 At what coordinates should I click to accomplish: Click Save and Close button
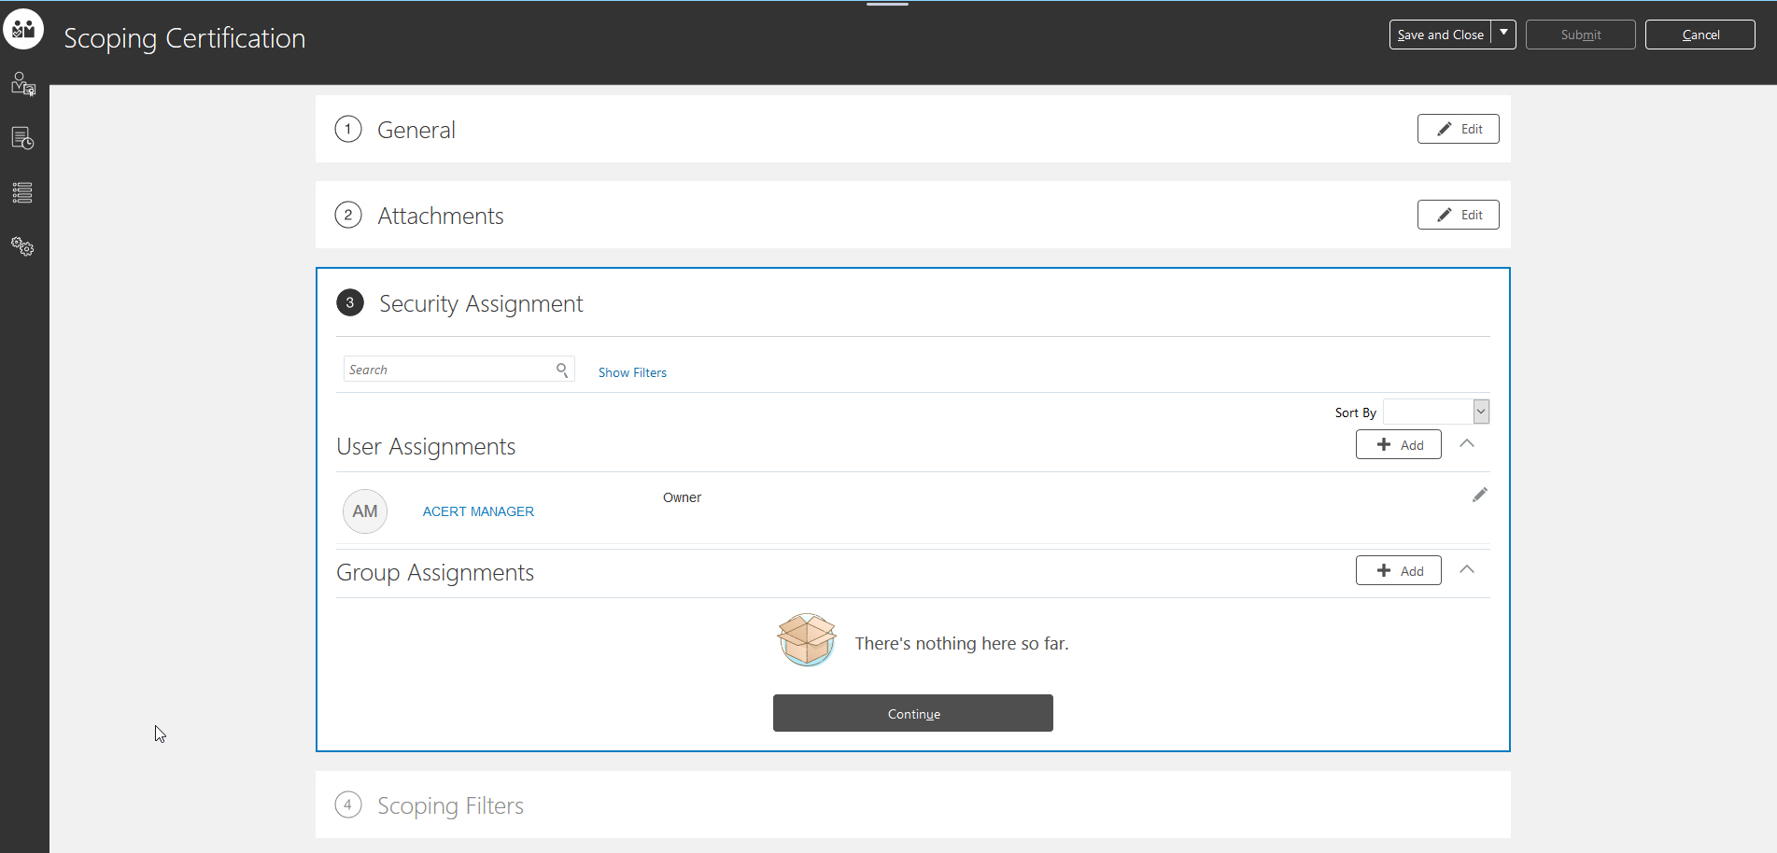point(1440,35)
